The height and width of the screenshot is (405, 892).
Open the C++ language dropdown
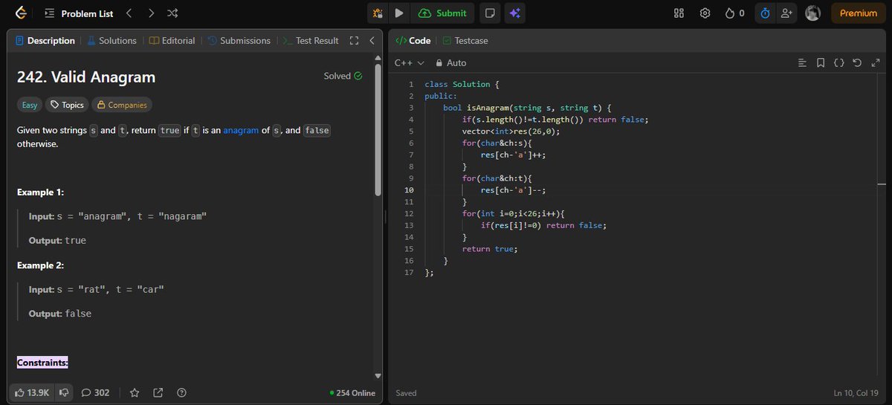pyautogui.click(x=409, y=63)
